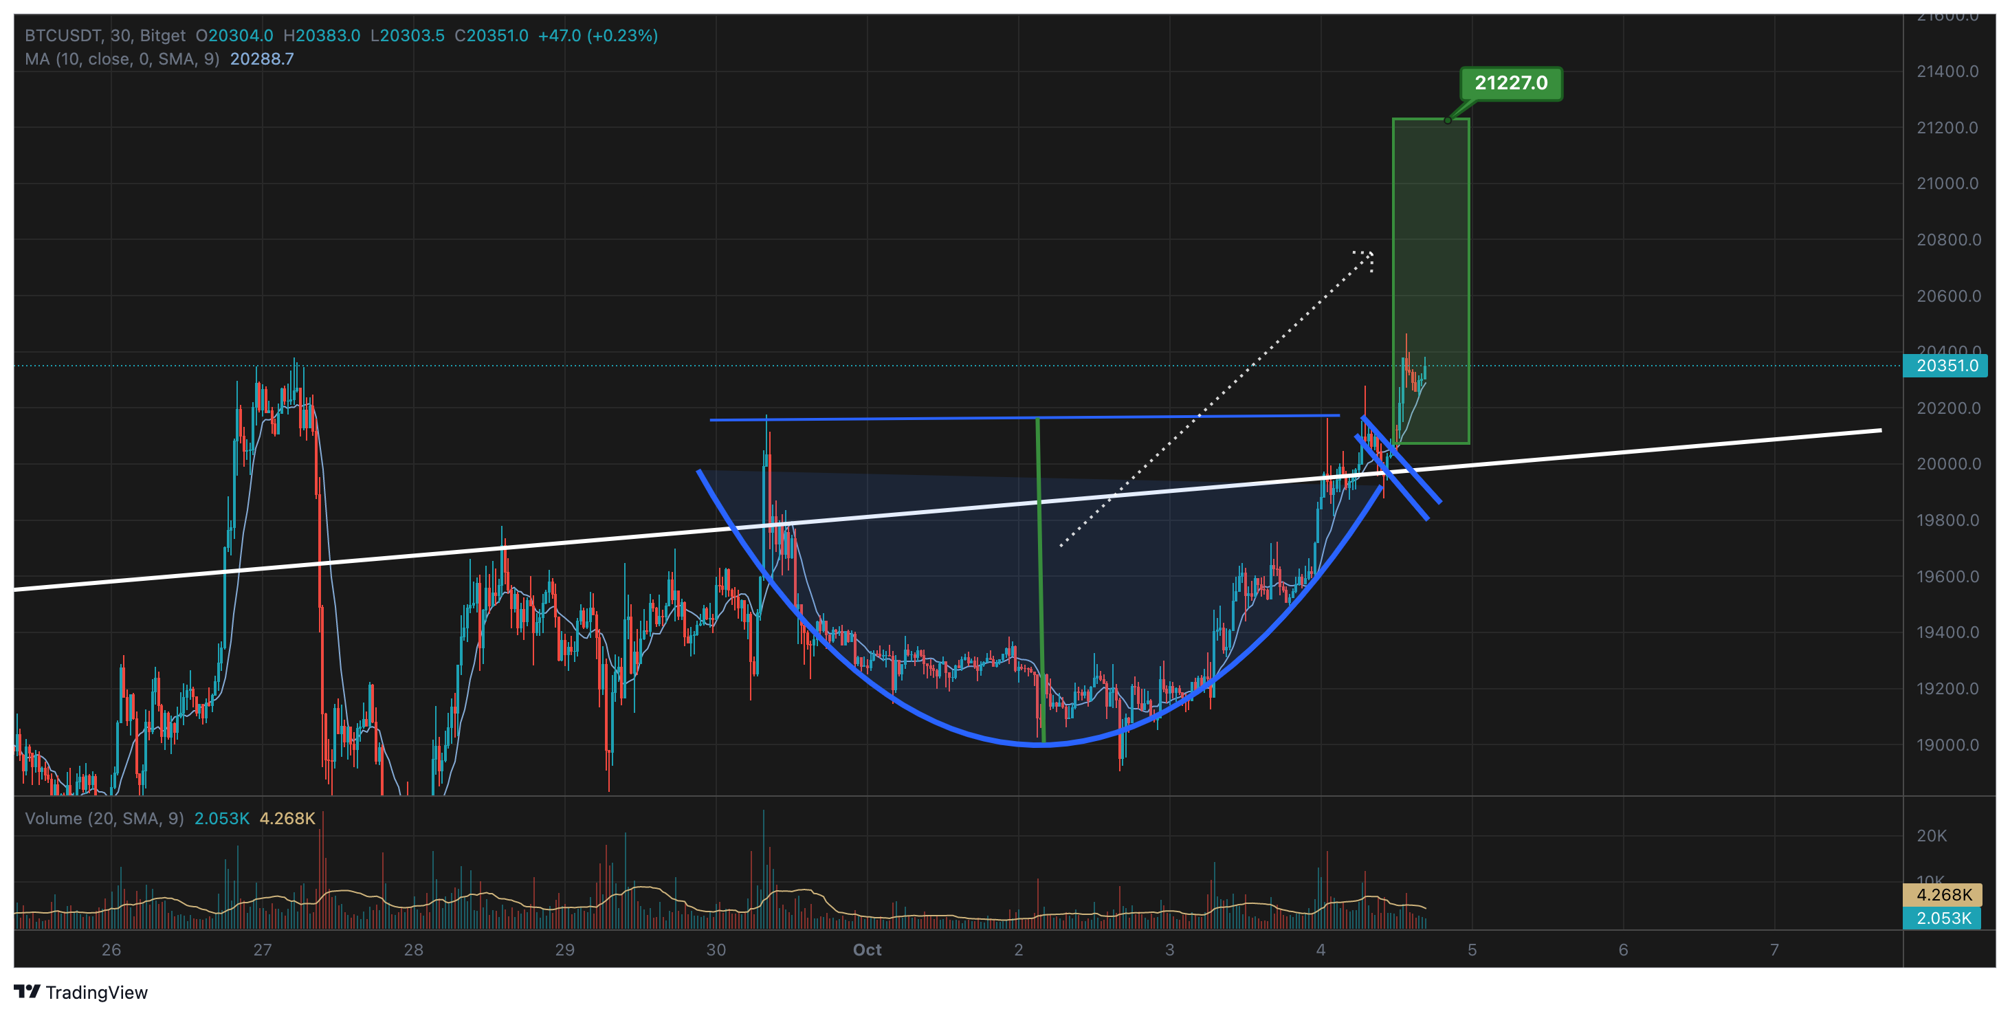Click the TradingView logo

81,992
